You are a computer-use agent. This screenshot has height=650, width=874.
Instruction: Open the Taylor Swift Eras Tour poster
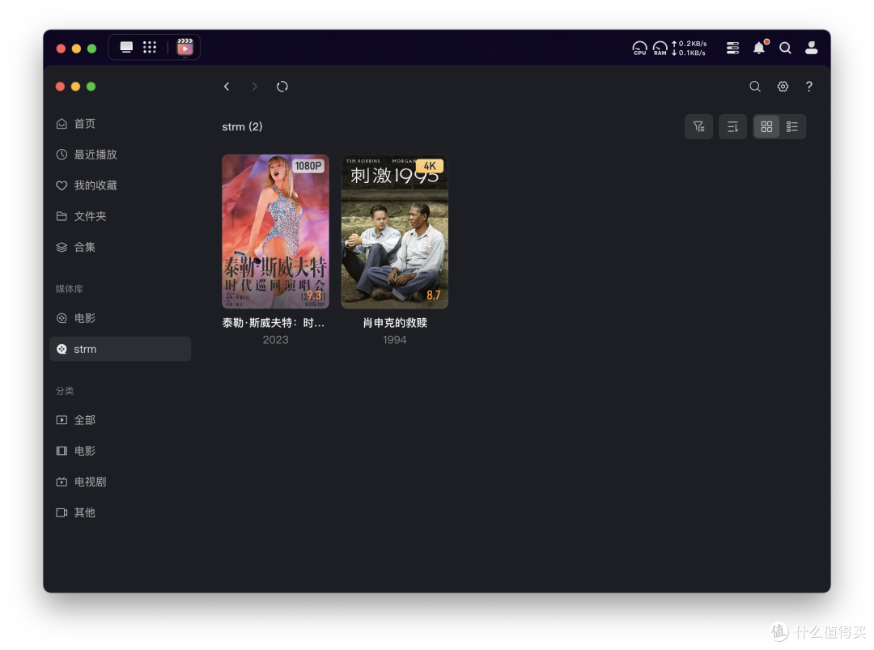275,232
